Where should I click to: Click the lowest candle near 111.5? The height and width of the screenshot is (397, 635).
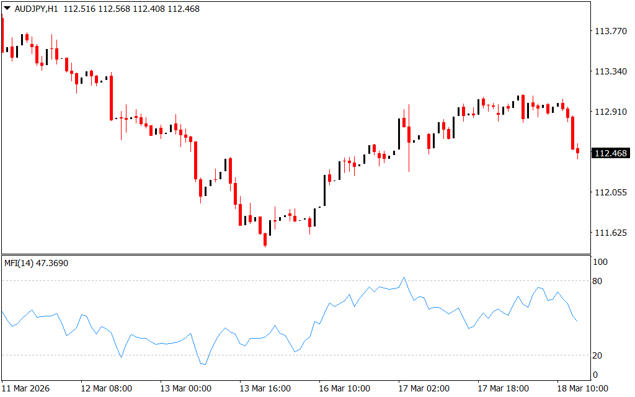(x=265, y=239)
